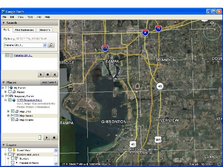Click the TAMPA city label on map
Image resolution: width=223 pixels, height=167 pixels.
(x=112, y=61)
